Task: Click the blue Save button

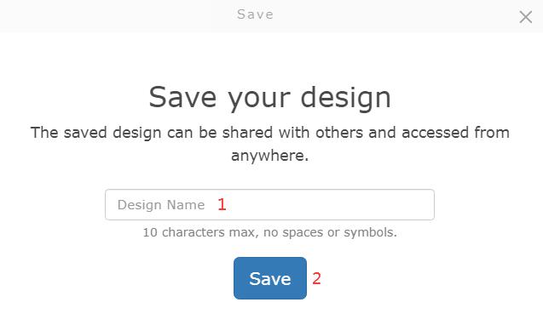Action: [x=270, y=278]
